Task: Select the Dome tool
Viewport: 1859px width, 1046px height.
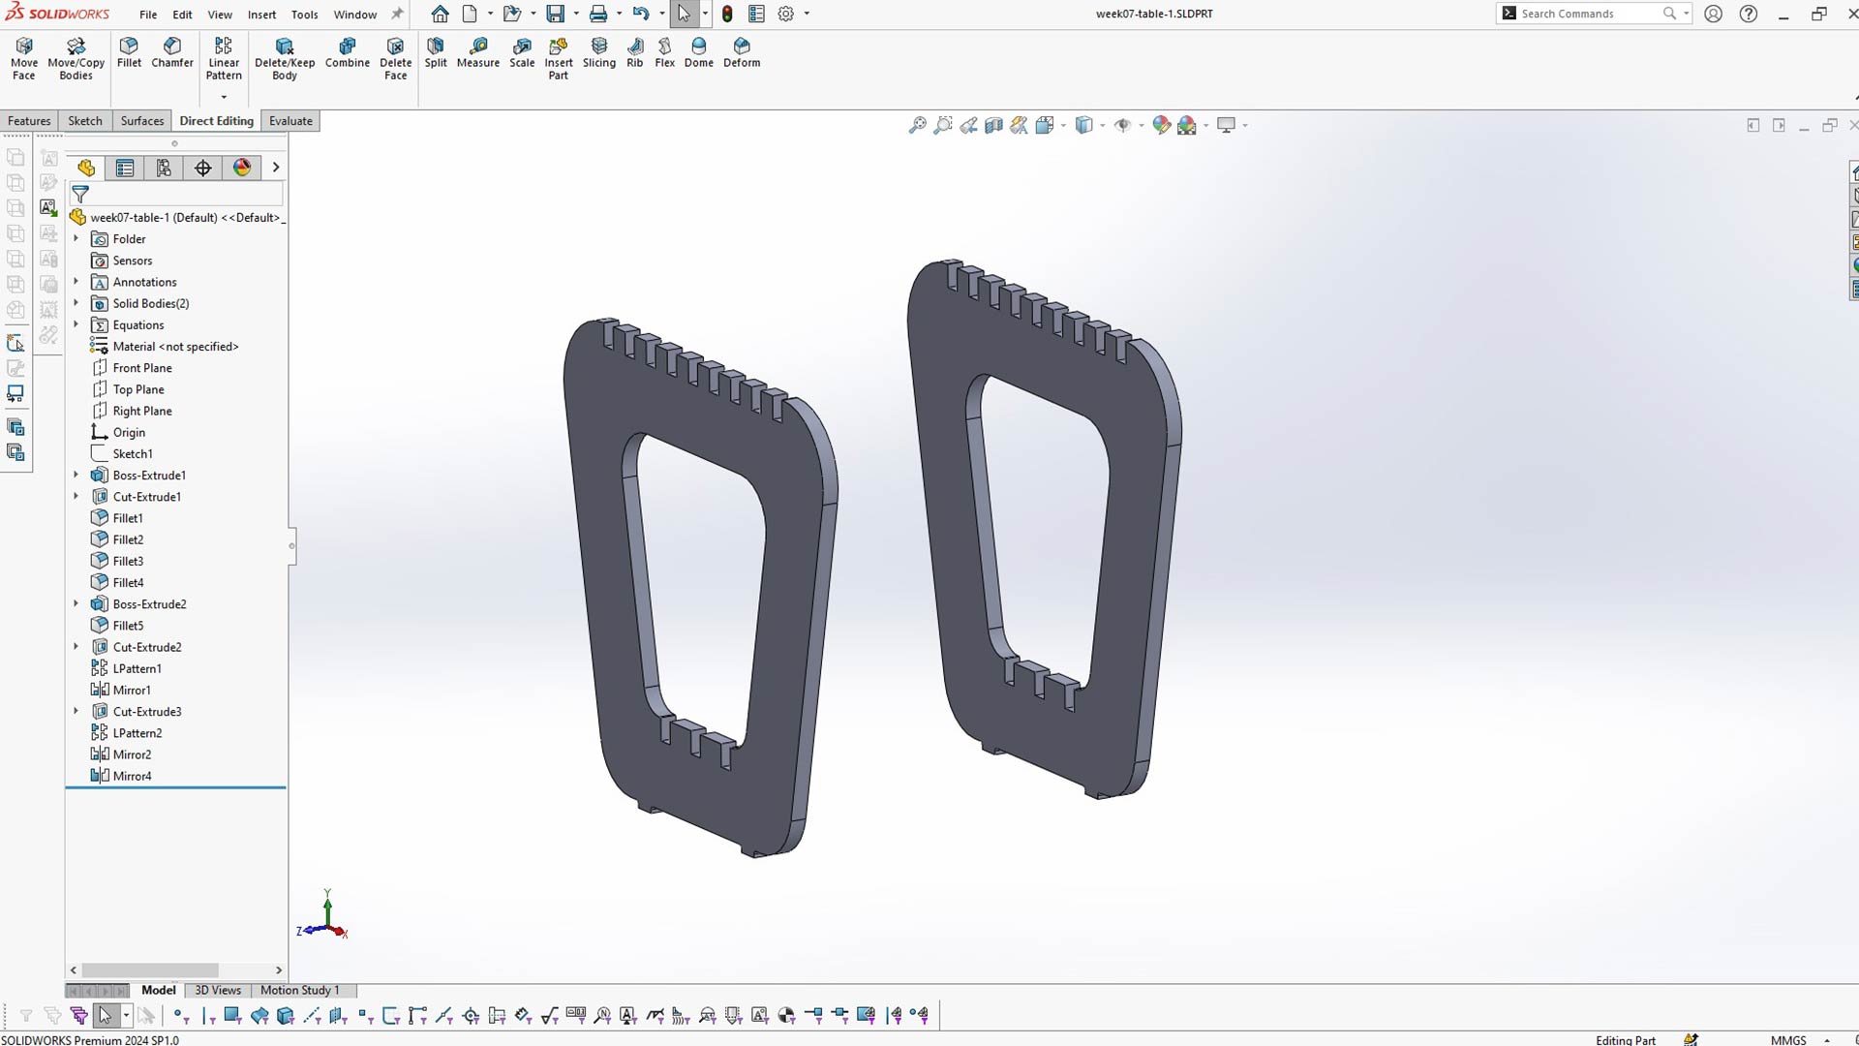Action: pos(699,52)
